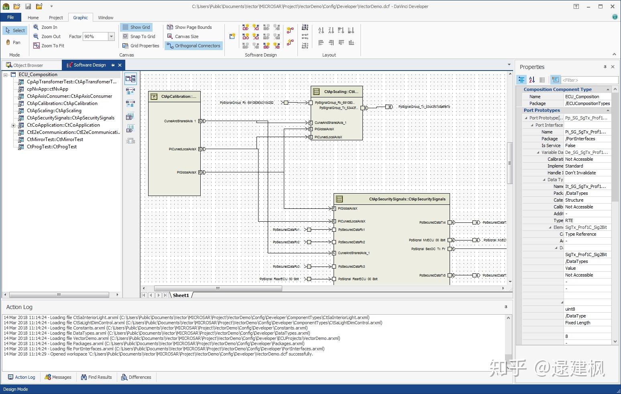Viewport: 621px width, 394px height.
Task: Click the Zoom Out icon
Action: pyautogui.click(x=36, y=36)
